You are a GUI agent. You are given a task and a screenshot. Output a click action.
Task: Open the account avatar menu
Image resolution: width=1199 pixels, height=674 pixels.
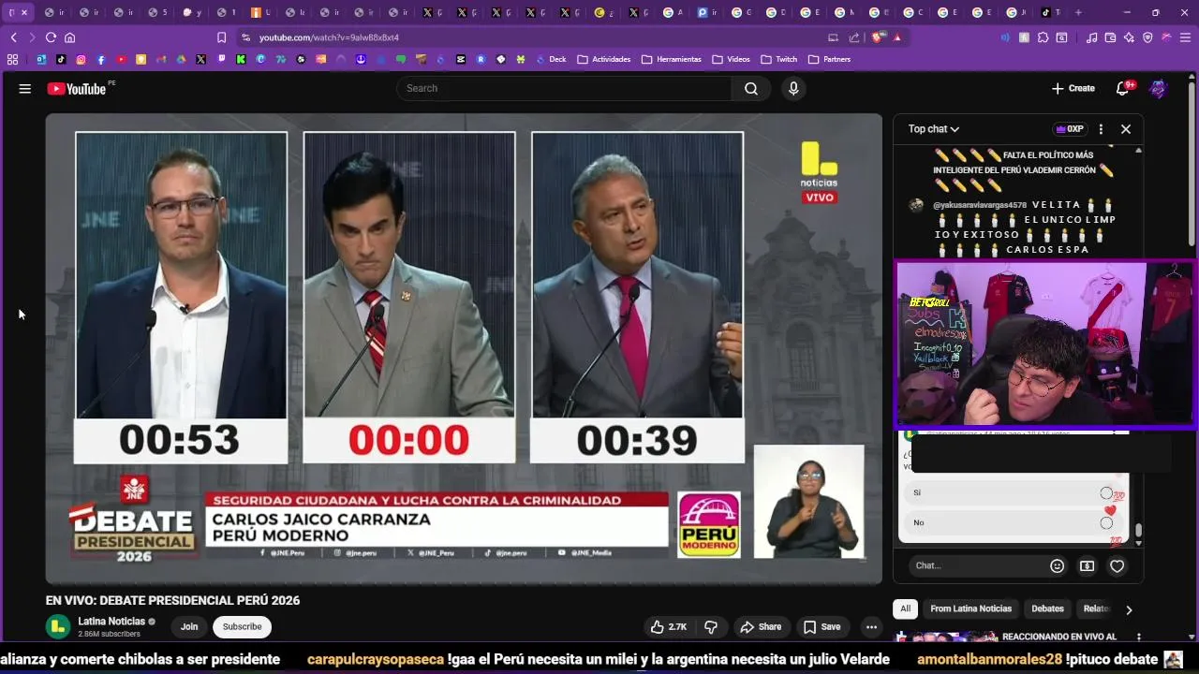(x=1159, y=88)
